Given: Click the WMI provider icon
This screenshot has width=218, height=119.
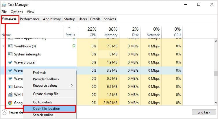Looking at the screenshot, I should pyautogui.click(x=10, y=95).
